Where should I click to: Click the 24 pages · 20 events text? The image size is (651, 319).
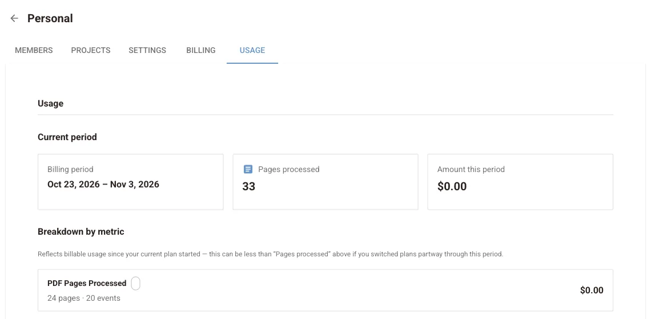(x=84, y=298)
